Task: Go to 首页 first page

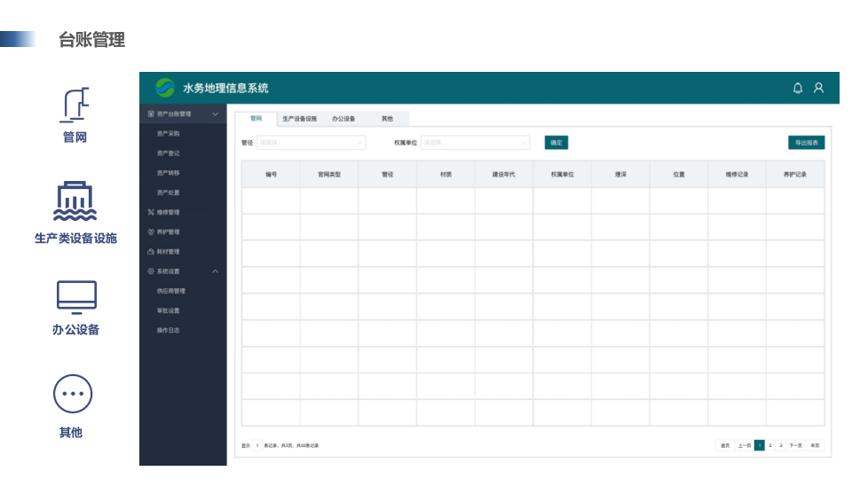Action: tap(725, 445)
